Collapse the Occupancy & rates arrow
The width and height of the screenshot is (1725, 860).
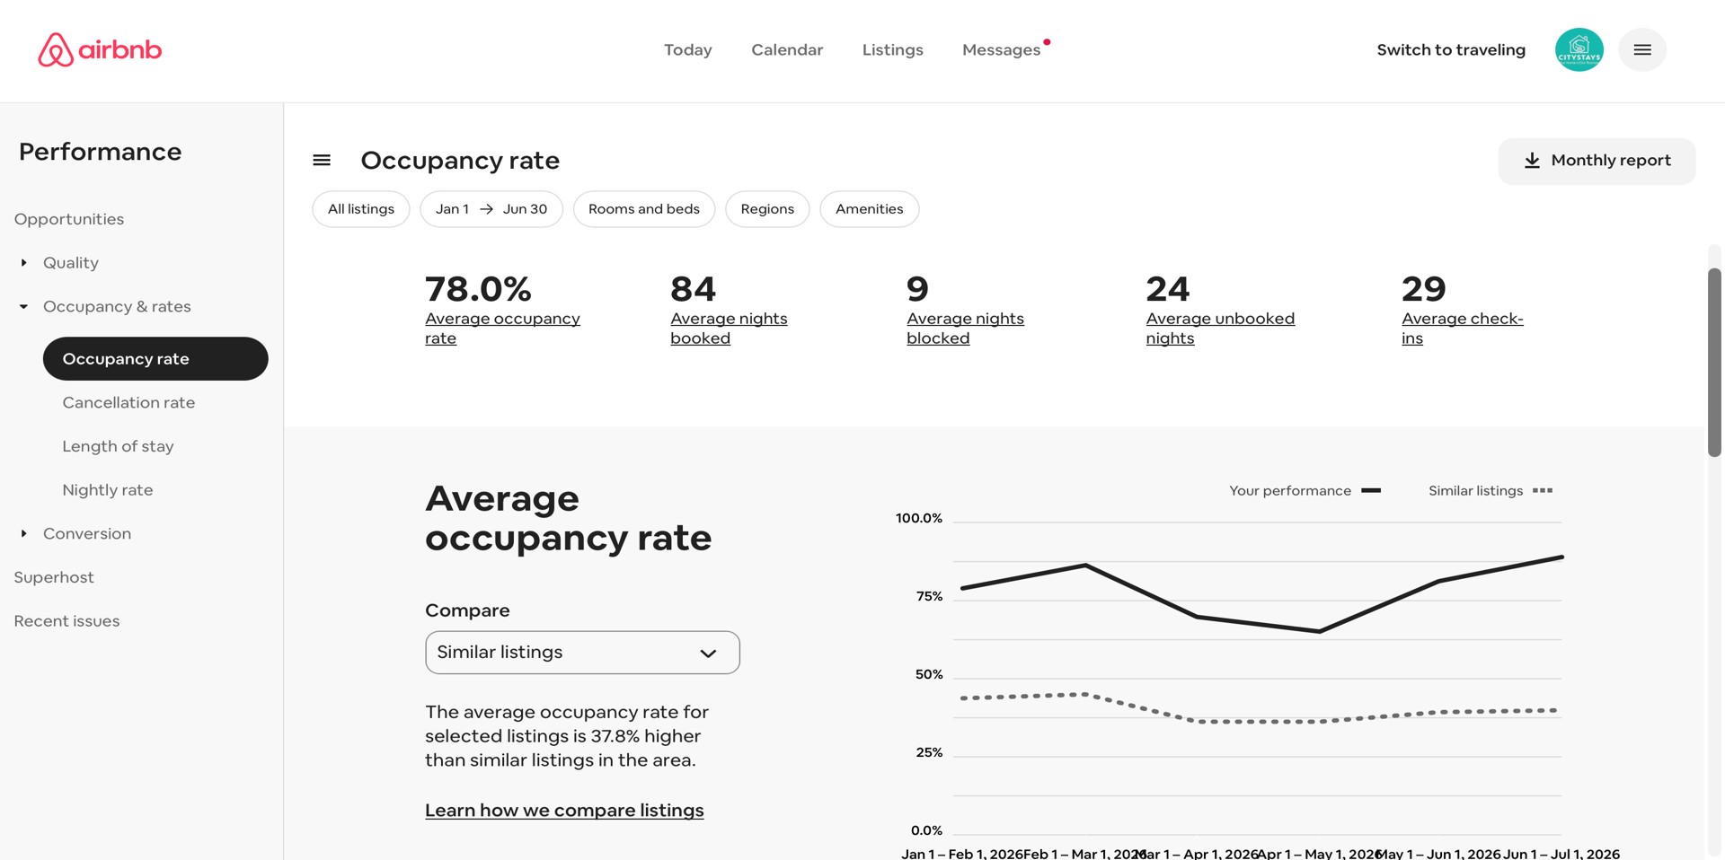(x=23, y=306)
